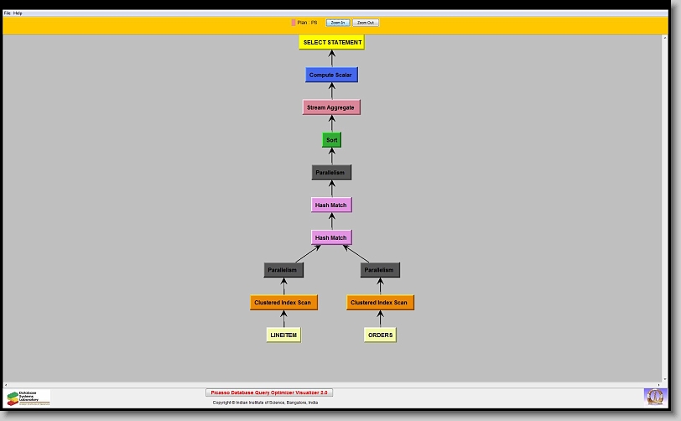Click the Database Systems Laboratory logo
This screenshot has width=681, height=421.
click(x=28, y=398)
